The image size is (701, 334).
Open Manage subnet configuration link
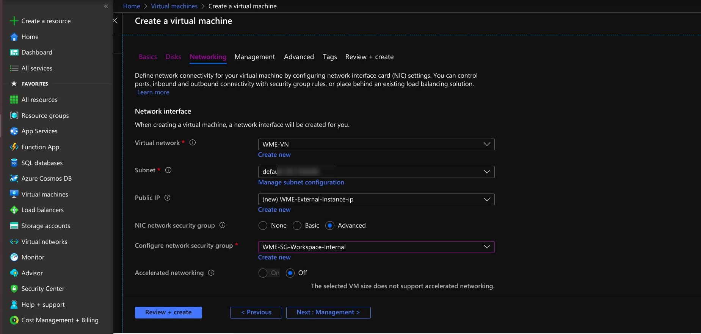tap(301, 183)
